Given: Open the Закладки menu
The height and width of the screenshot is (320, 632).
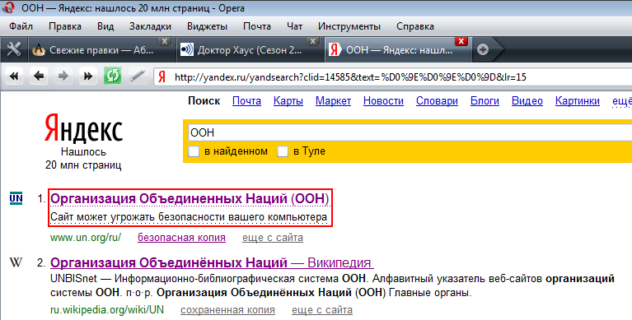Looking at the screenshot, I should 150,26.
